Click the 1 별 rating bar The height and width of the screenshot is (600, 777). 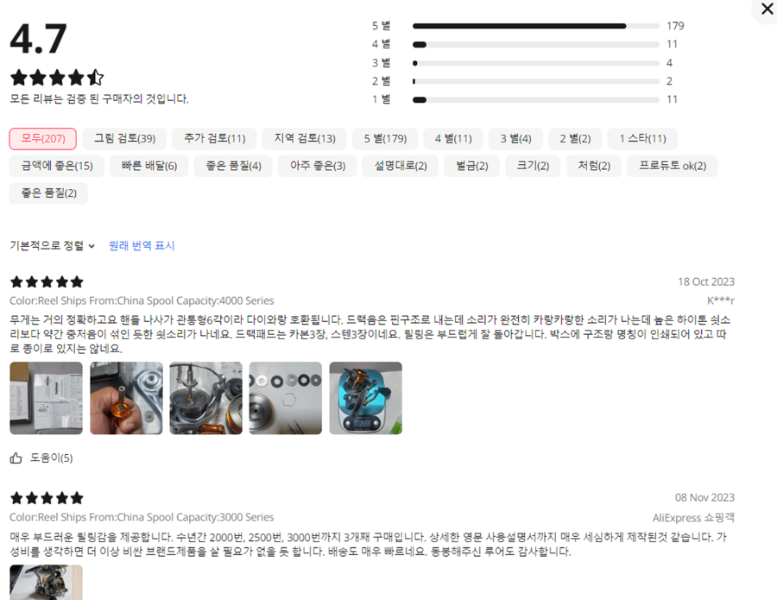click(535, 99)
